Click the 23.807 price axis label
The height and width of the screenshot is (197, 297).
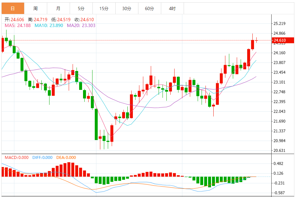point(279,63)
